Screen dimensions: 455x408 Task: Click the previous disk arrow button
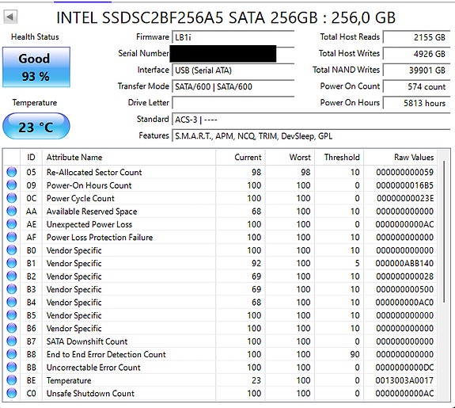pyautogui.click(x=10, y=17)
